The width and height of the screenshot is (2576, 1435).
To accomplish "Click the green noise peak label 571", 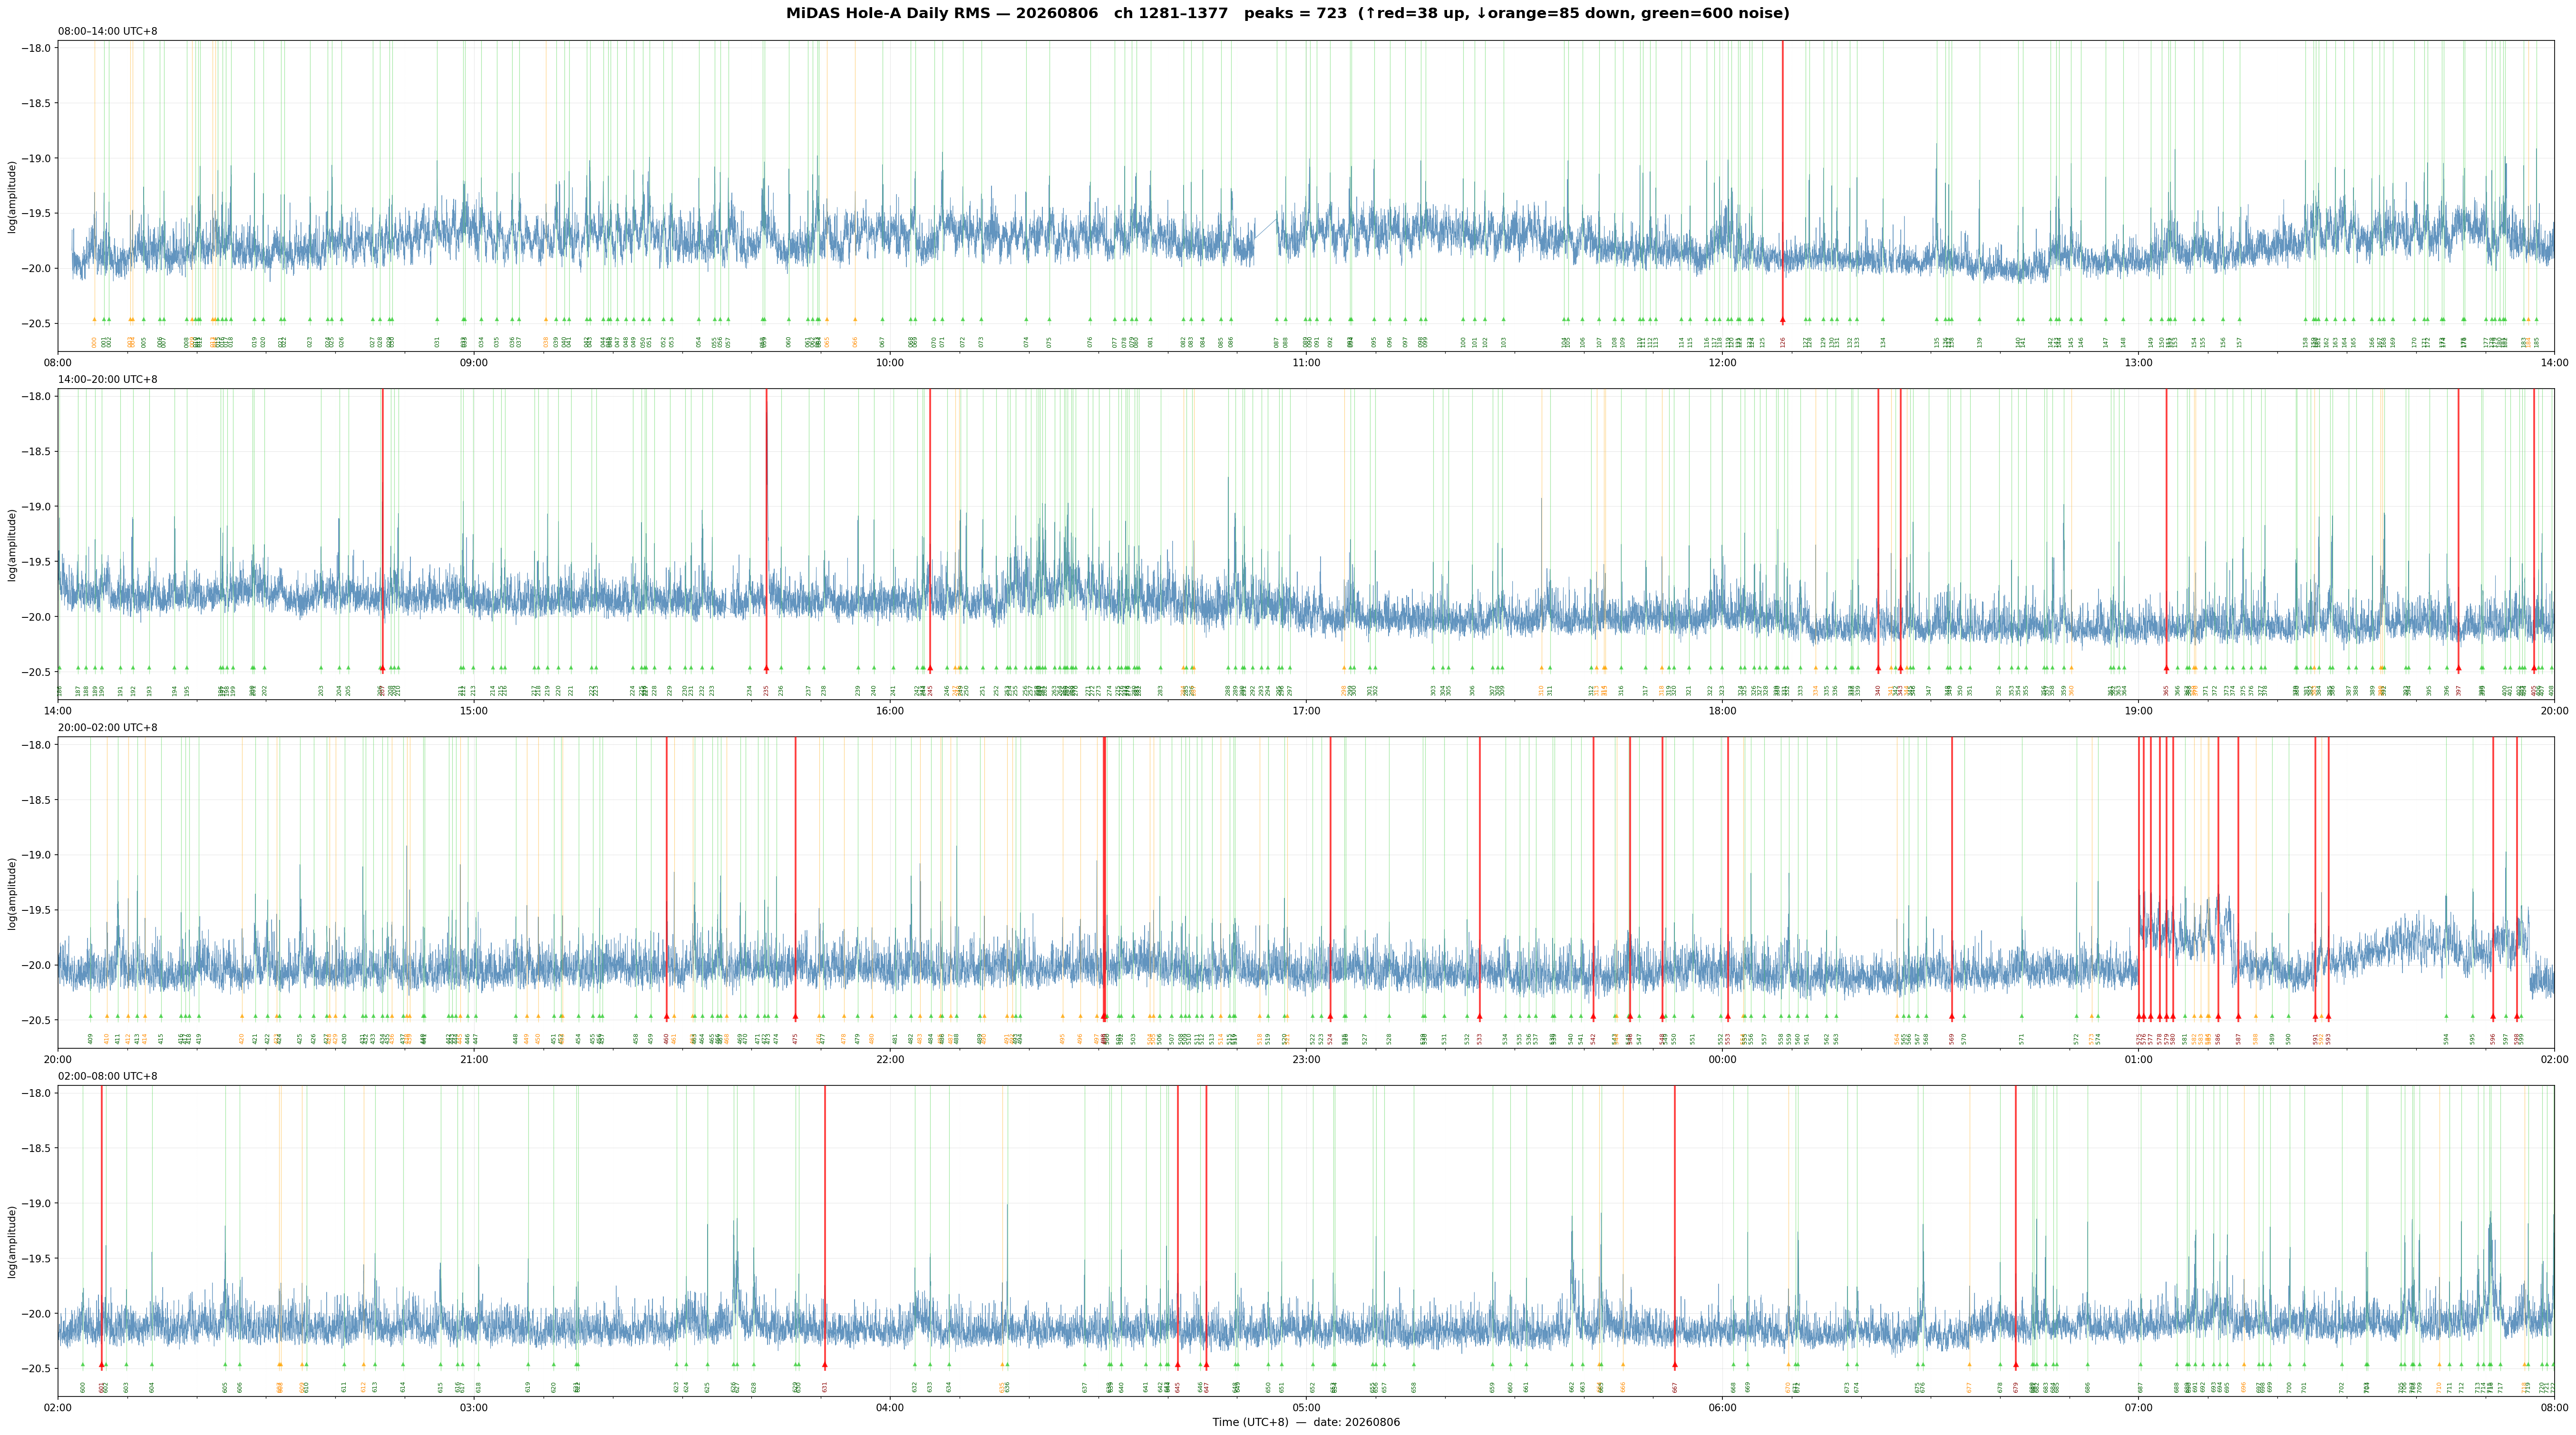I will coord(2021,1039).
